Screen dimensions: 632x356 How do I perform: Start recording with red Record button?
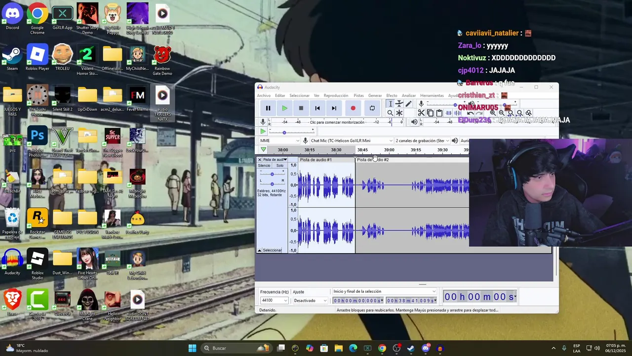pos(353,108)
